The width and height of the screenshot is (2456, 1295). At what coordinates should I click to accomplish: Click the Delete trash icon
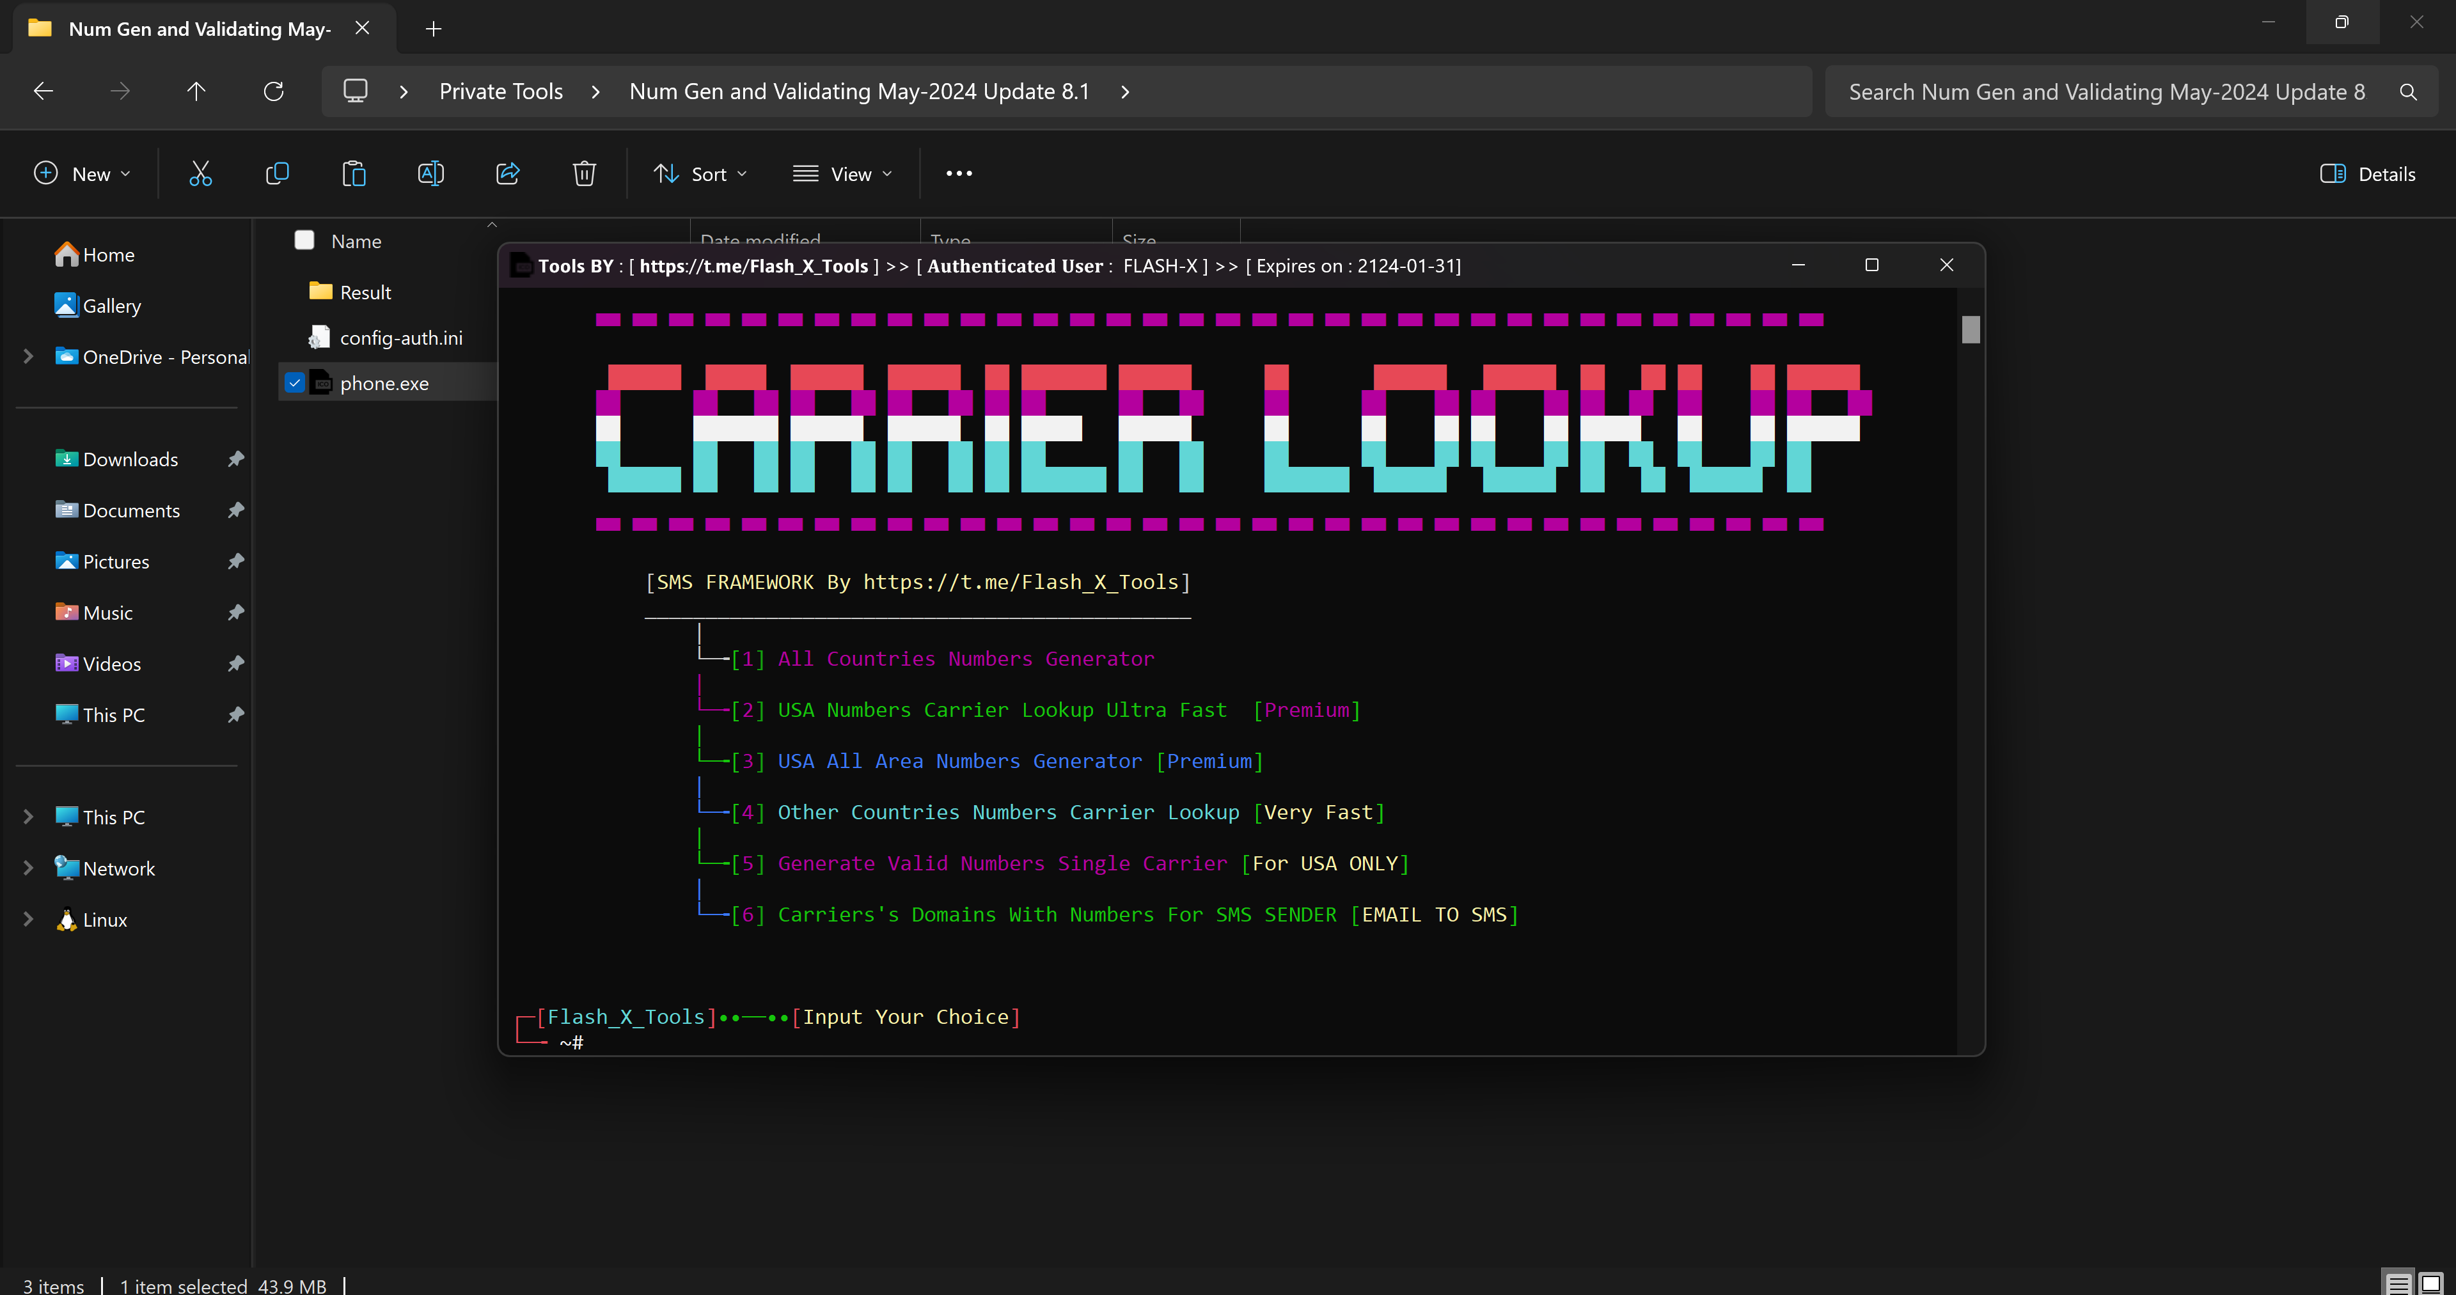(585, 173)
